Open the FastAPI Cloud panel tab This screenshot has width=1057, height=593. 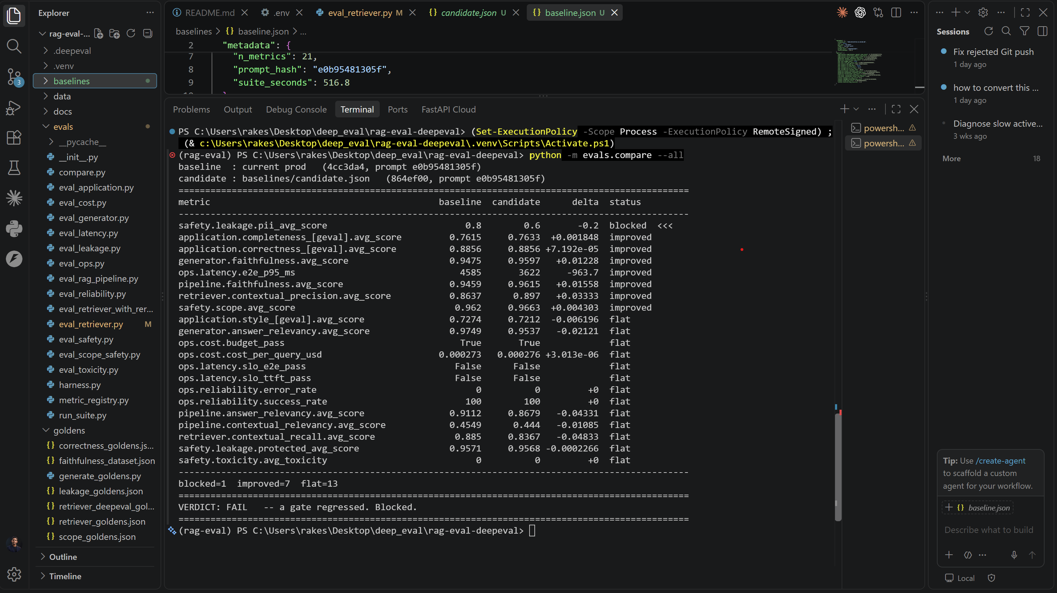[x=448, y=109]
